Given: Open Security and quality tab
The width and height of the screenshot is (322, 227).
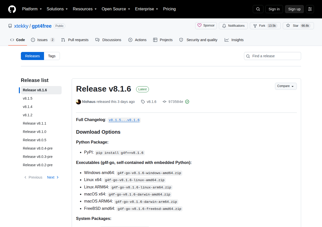Looking at the screenshot, I should point(198,40).
